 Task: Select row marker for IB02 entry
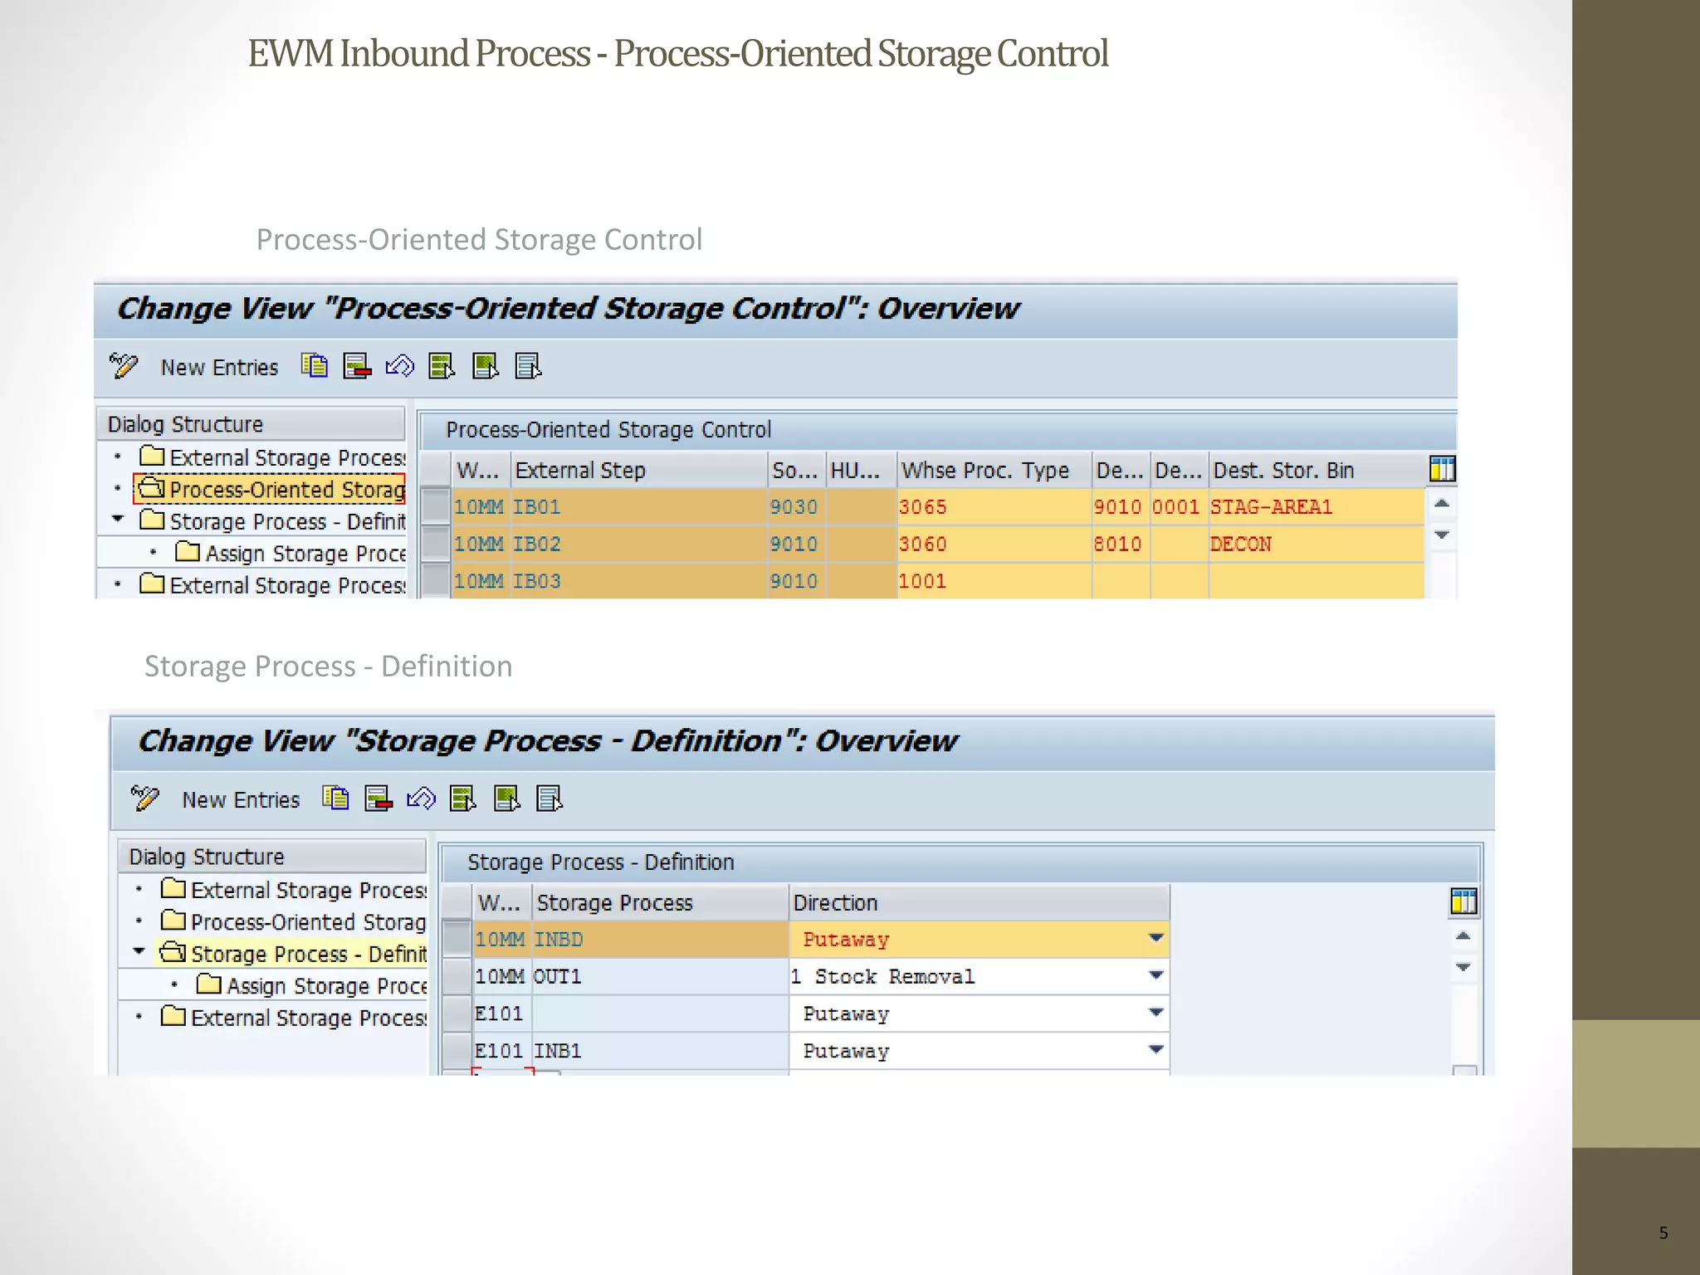pyautogui.click(x=435, y=544)
